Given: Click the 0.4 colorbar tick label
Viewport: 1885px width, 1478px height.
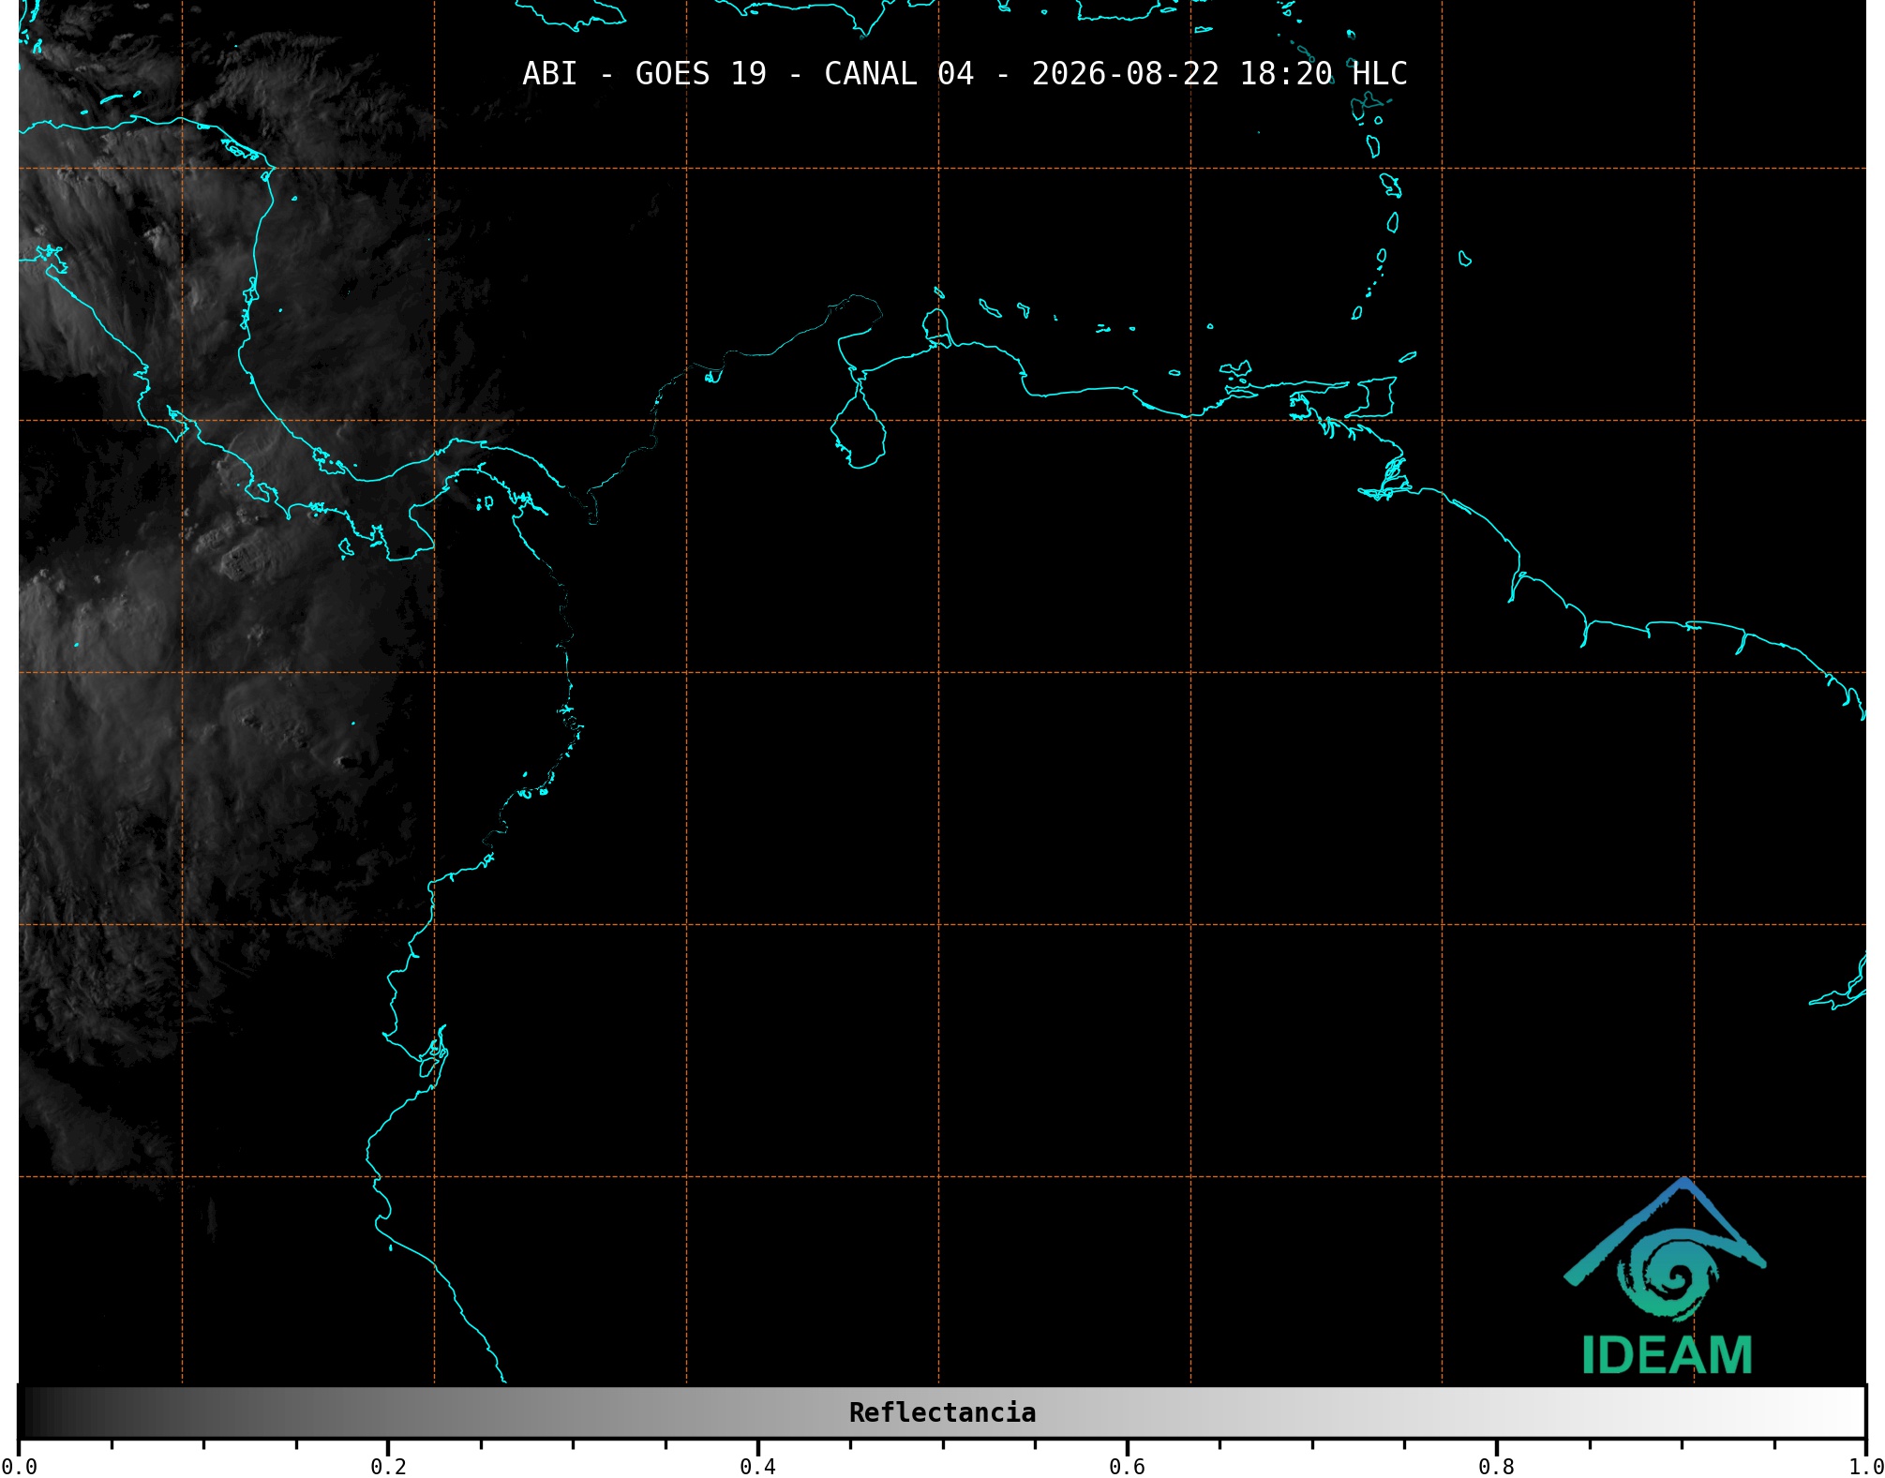Looking at the screenshot, I should [x=757, y=1467].
